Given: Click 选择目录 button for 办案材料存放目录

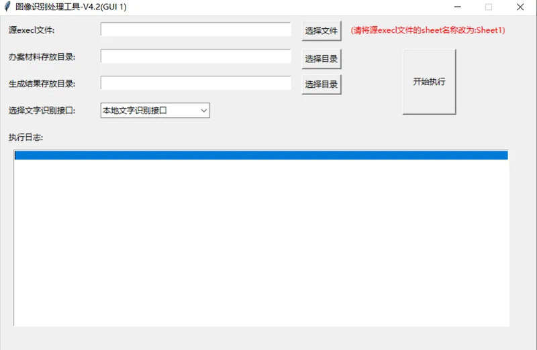Looking at the screenshot, I should (322, 59).
